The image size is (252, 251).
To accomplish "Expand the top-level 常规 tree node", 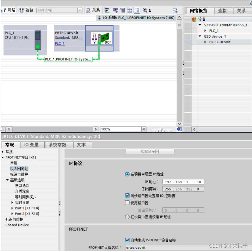I will (3, 152).
